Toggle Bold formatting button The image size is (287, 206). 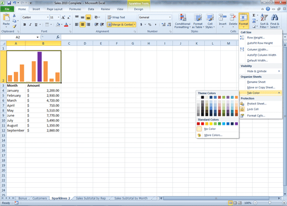[x=25, y=24]
